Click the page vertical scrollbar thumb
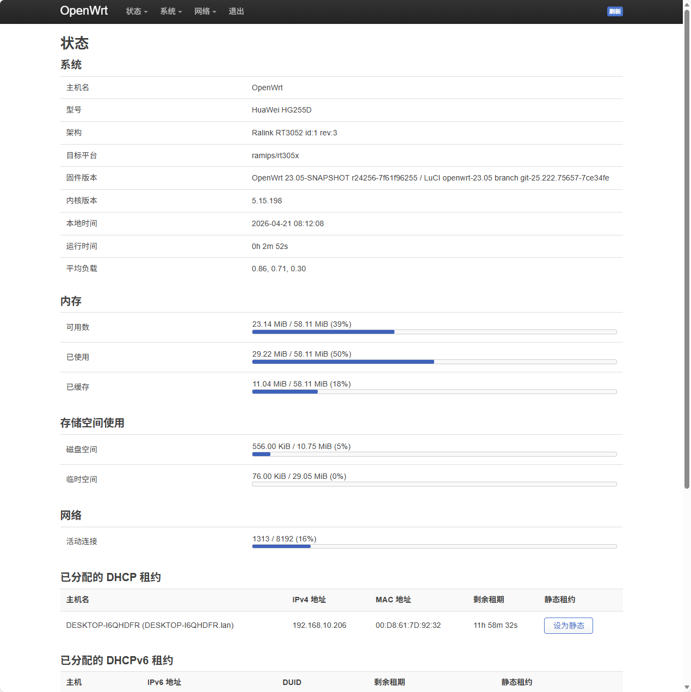The image size is (691, 692). pos(687,248)
